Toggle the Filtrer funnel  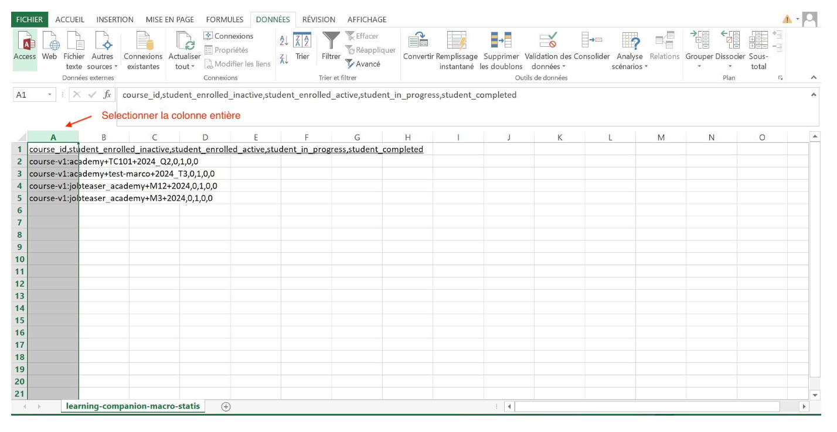click(x=331, y=46)
